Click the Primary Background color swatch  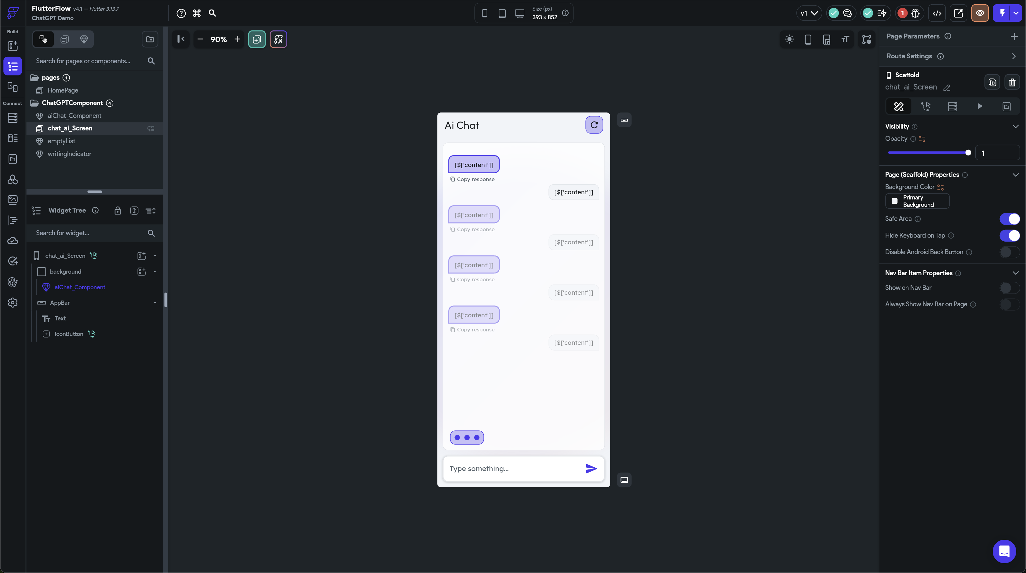(x=895, y=201)
